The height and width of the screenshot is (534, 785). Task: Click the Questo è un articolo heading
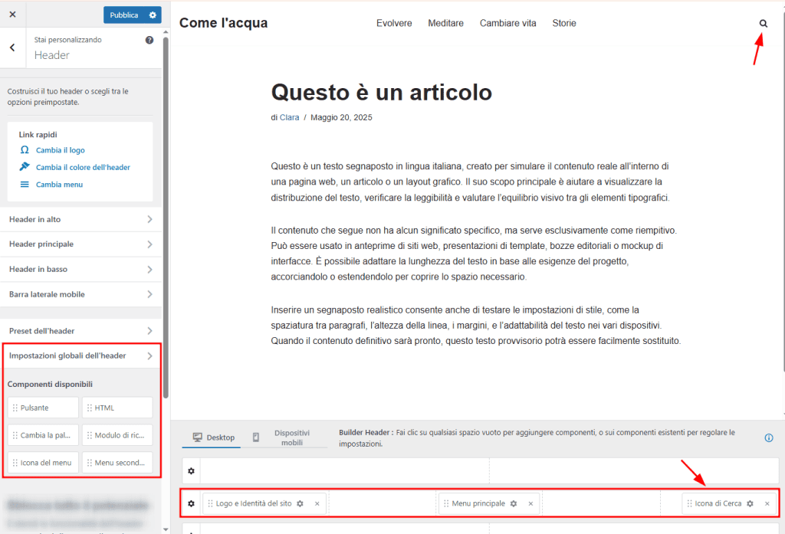pyautogui.click(x=382, y=93)
